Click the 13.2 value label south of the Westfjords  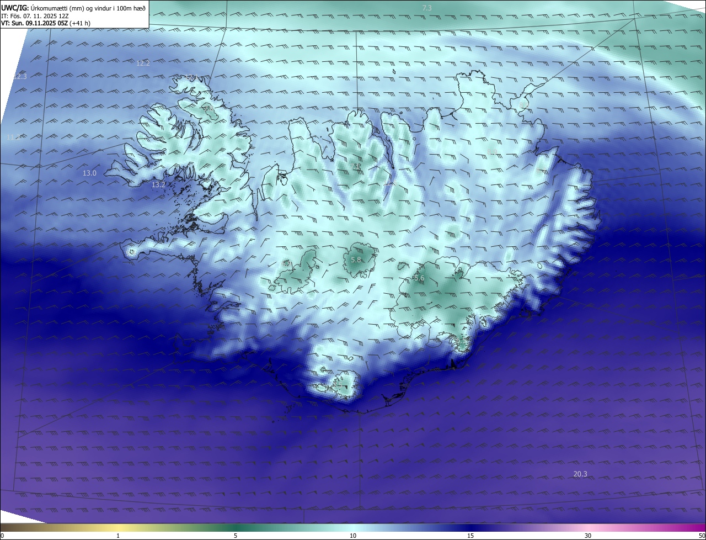pos(158,184)
